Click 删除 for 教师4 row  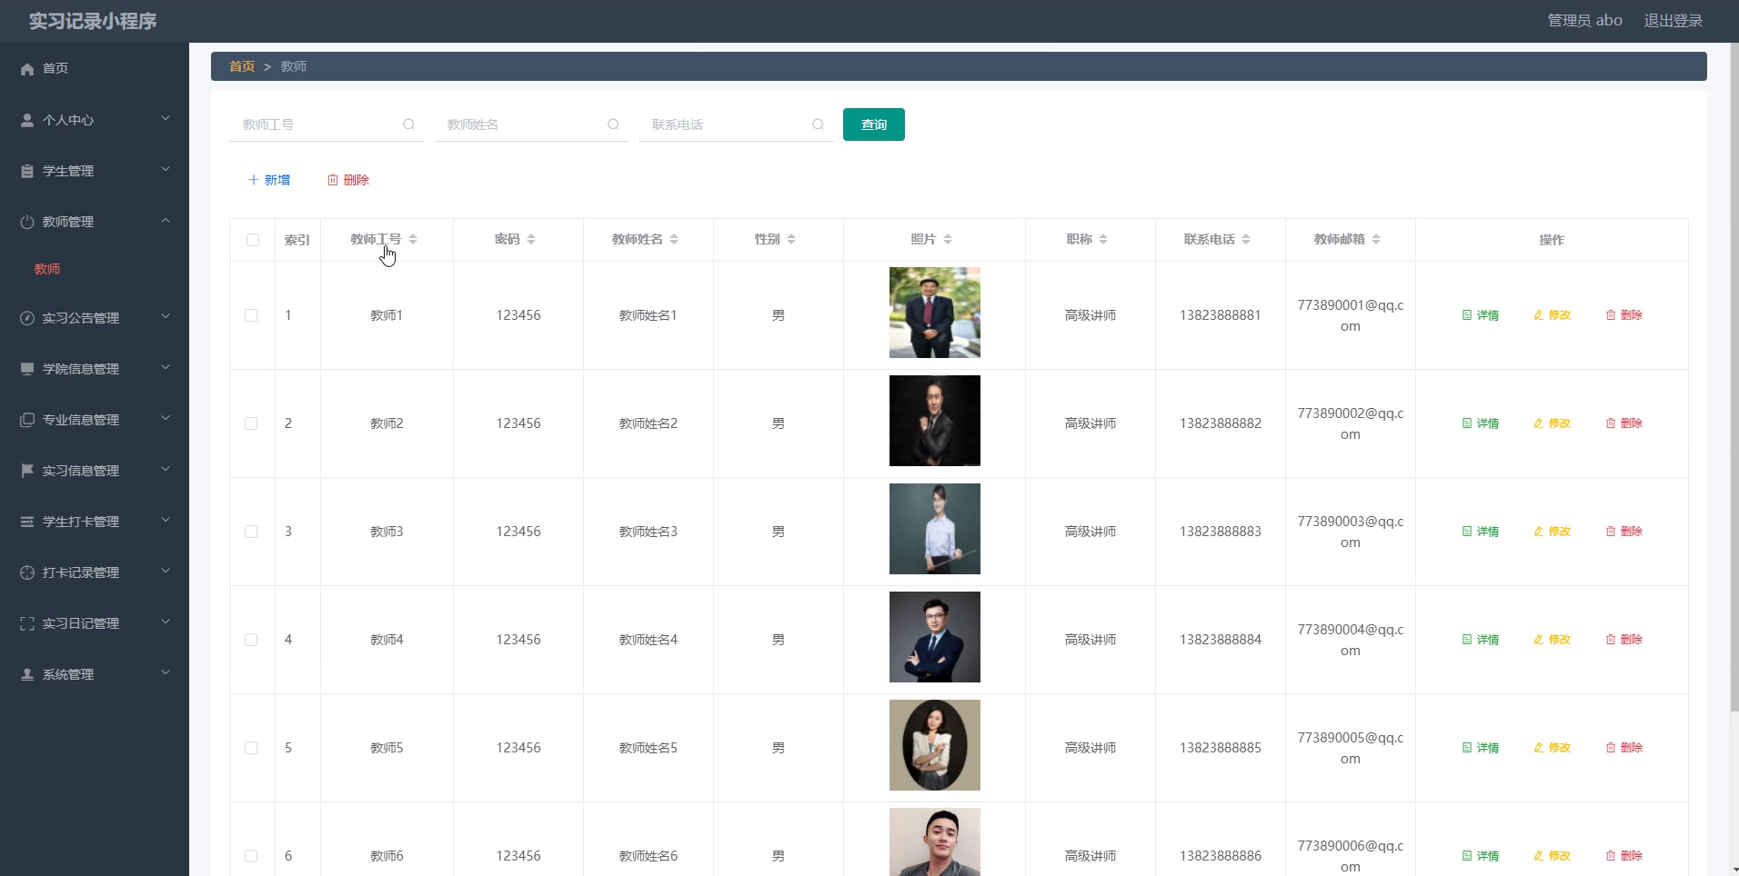click(x=1624, y=640)
